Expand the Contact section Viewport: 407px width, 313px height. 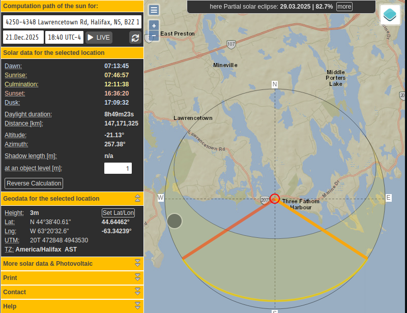(x=137, y=292)
